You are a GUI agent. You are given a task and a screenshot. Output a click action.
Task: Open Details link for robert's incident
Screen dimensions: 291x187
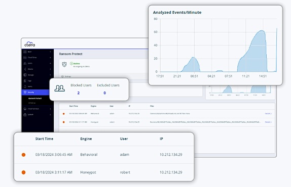tap(268, 122)
